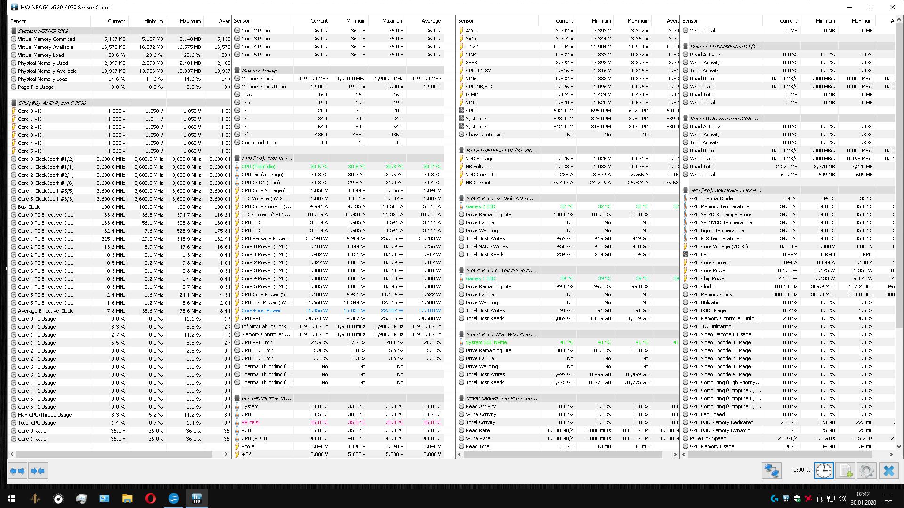Image resolution: width=904 pixels, height=508 pixels.
Task: Click the Sensor column header in the third panel
Action: coord(466,21)
